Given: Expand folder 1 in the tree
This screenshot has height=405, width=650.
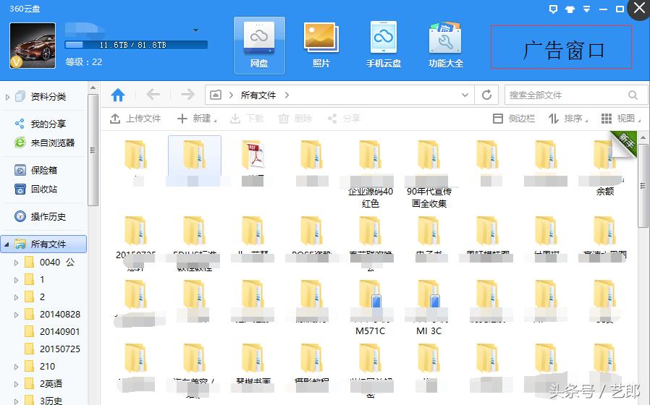Looking at the screenshot, I should [x=16, y=280].
